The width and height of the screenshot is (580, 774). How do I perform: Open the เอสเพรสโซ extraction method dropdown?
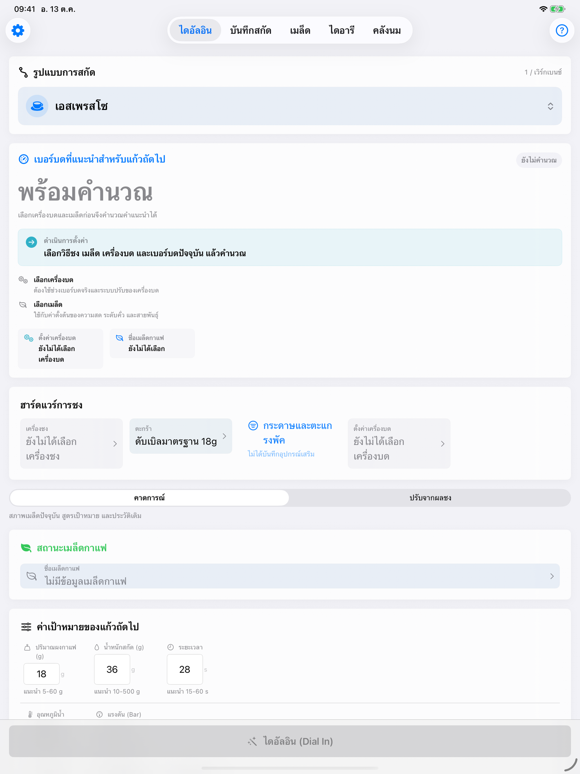pos(290,106)
